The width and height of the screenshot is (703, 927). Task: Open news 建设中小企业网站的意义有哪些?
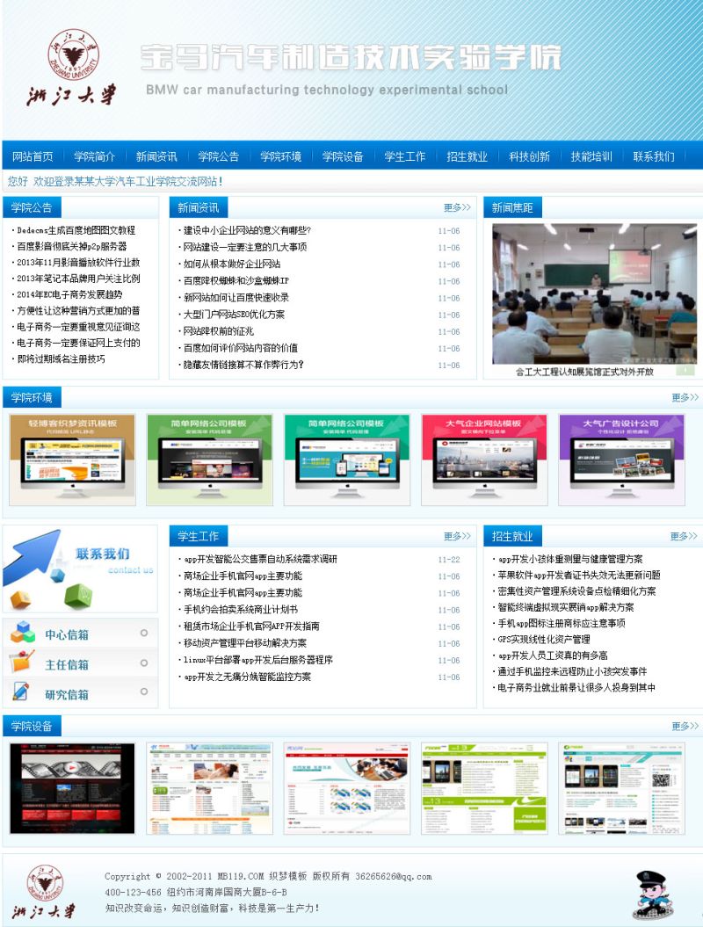point(247,230)
